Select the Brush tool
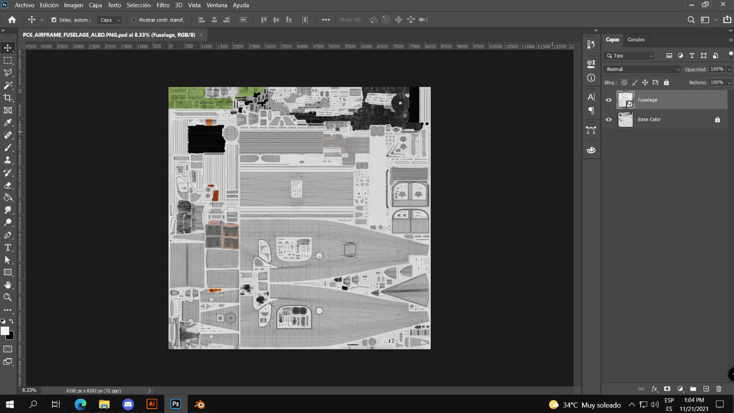Image resolution: width=734 pixels, height=413 pixels. tap(8, 148)
